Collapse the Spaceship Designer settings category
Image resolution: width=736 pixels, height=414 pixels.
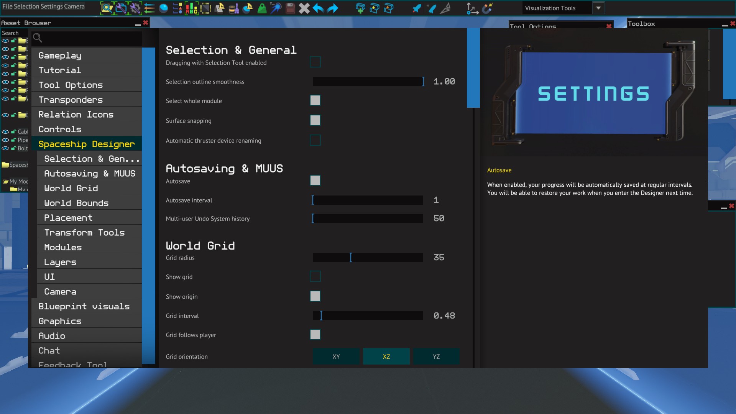(x=87, y=144)
